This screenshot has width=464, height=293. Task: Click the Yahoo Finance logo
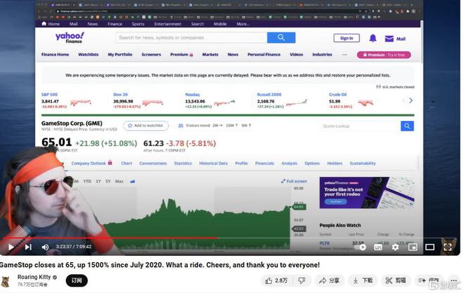pos(70,37)
